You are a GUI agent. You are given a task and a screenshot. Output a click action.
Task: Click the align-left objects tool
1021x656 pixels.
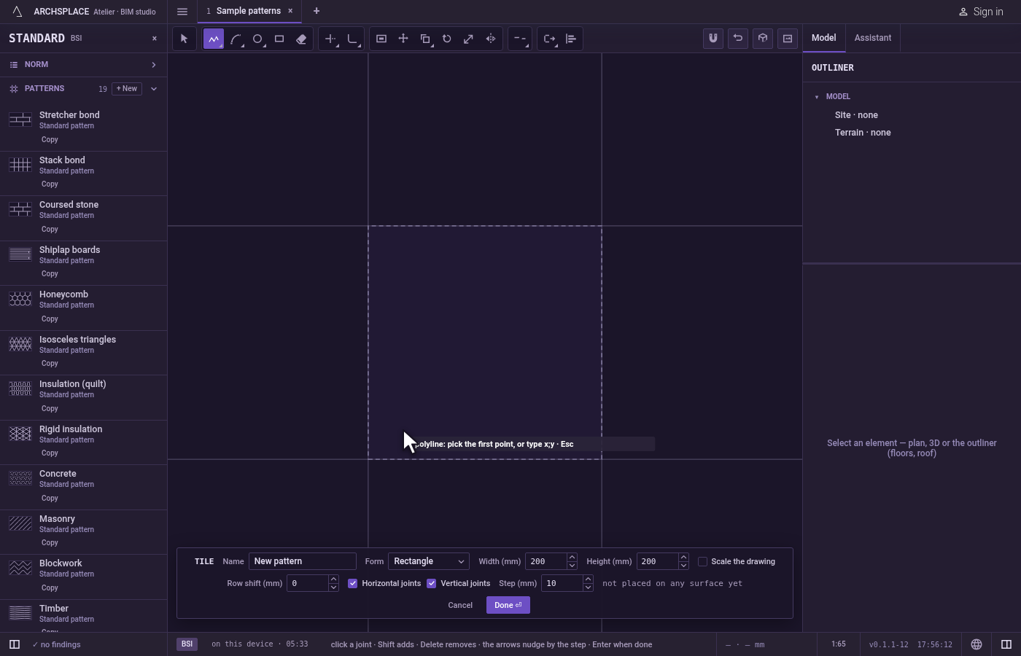571,39
